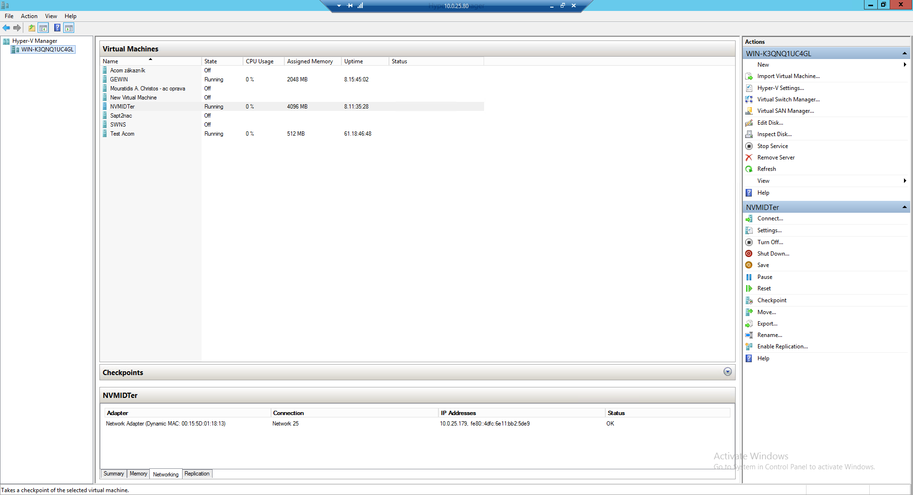This screenshot has width=913, height=495.
Task: Click Import Virtual Machine icon
Action: click(x=749, y=76)
